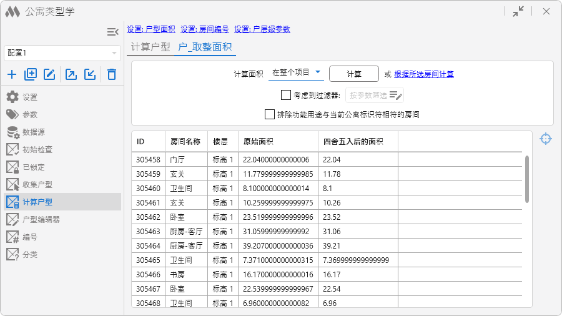Delete configuration with the trash icon
Image resolution: width=562 pixels, height=316 pixels.
coord(112,75)
